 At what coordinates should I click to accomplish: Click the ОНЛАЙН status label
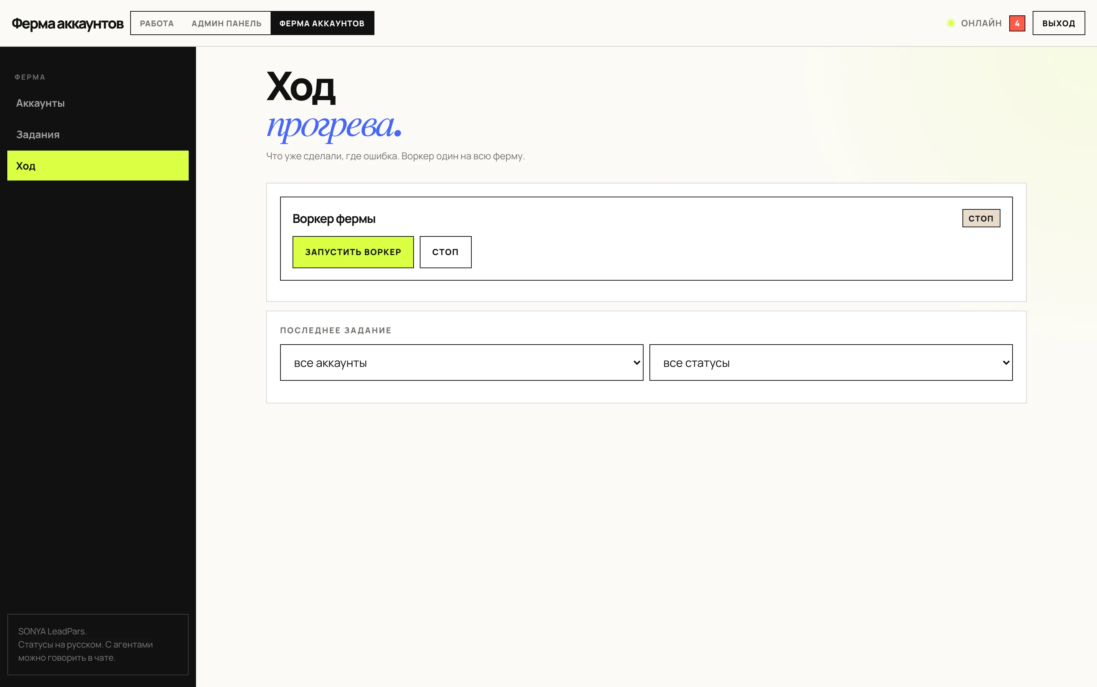pyautogui.click(x=981, y=23)
